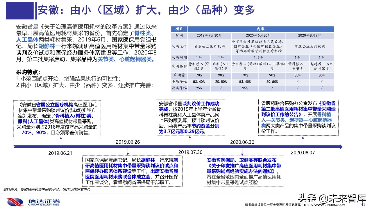372x209 pixels.
Task: Click the blue timeline bar
Action: pos(174,147)
